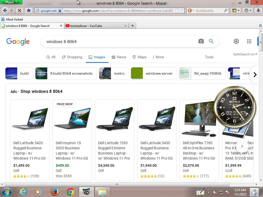This screenshot has width=263, height=197.
Task: Launch Internet Explorer from the taskbar
Action: click(23, 192)
